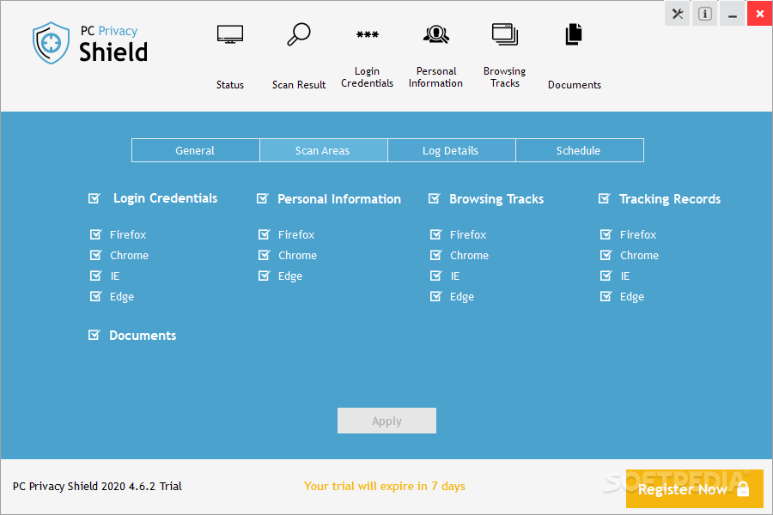
Task: Select the Scan Areas tab
Action: 323,150
